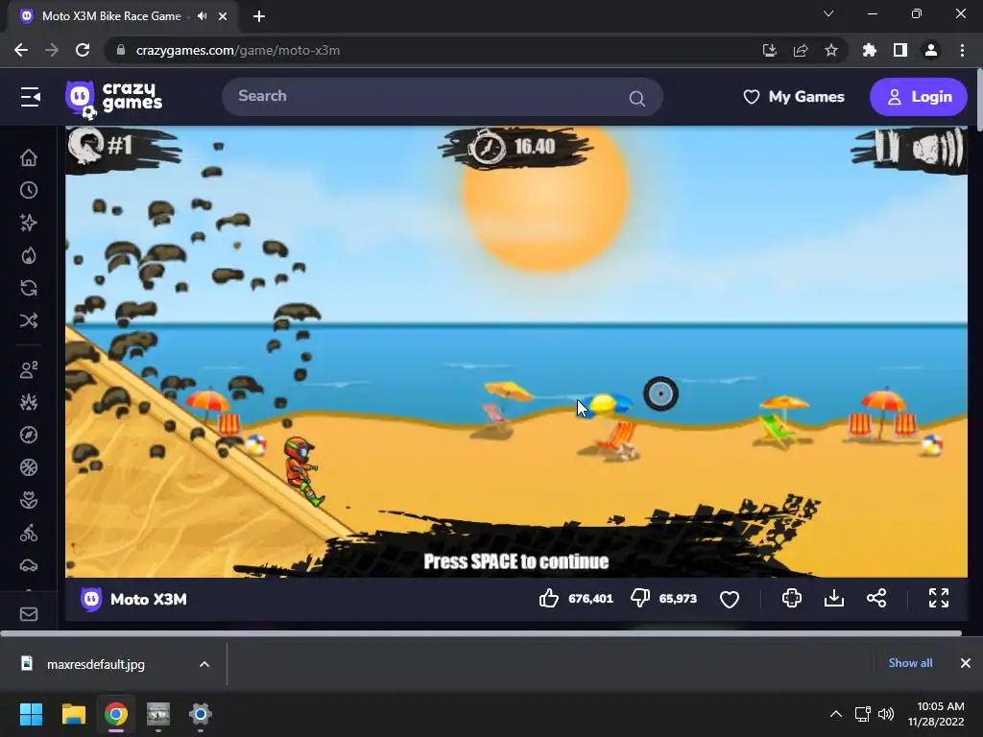Open Updated games refresh icon in sidebar
This screenshot has height=737, width=983.
coord(29,288)
